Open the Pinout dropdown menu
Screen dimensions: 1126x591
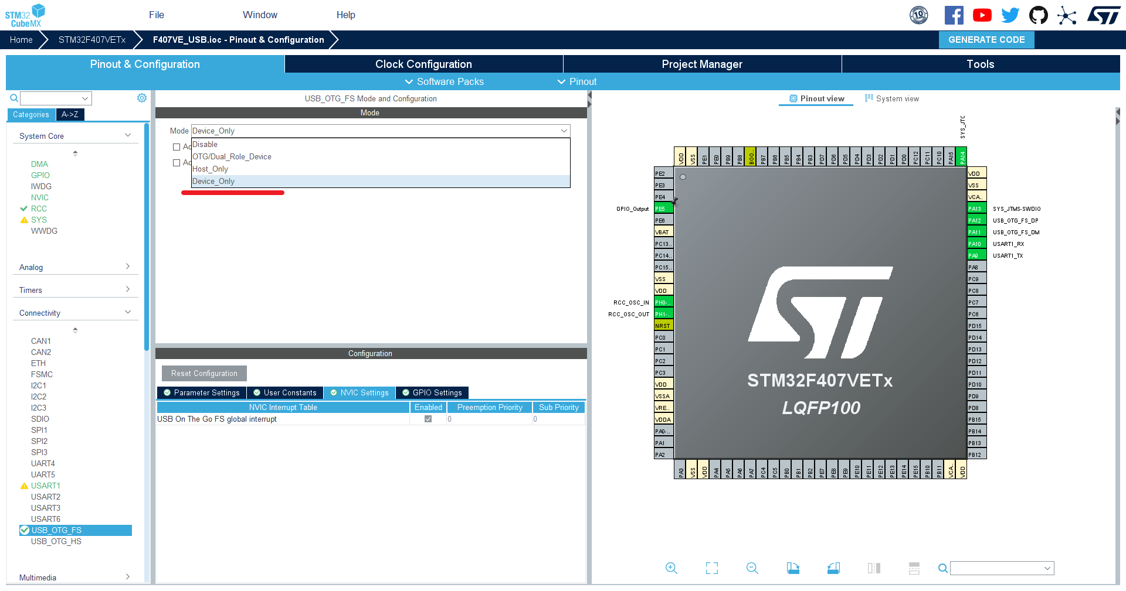pos(577,81)
